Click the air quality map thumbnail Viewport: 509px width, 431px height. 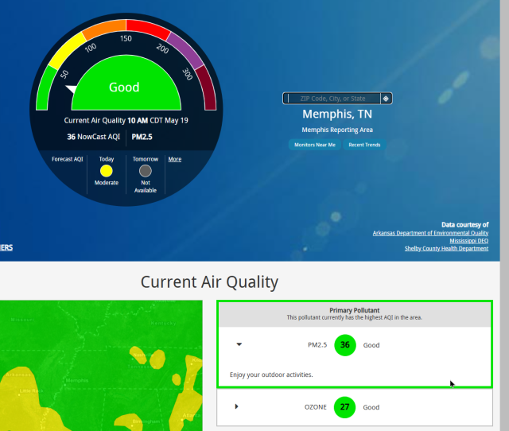pos(102,366)
